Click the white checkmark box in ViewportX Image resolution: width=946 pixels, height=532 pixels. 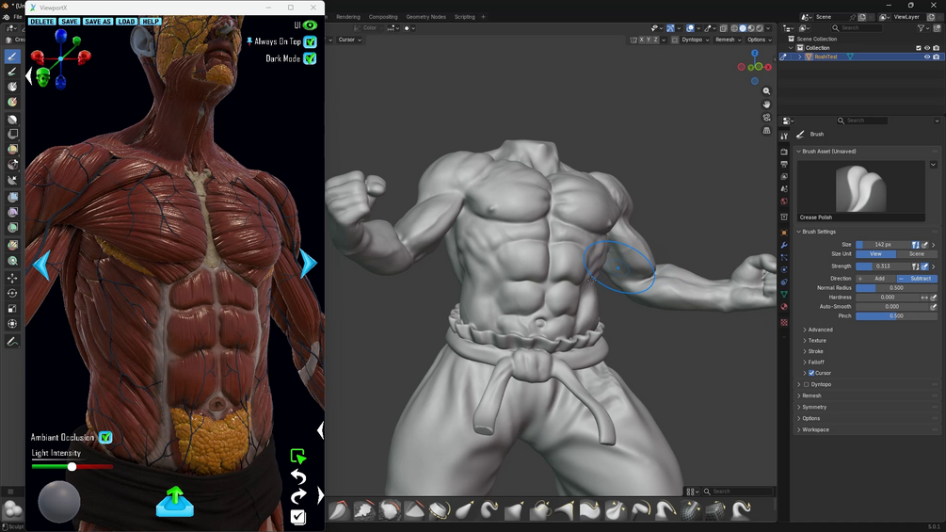coord(298,517)
